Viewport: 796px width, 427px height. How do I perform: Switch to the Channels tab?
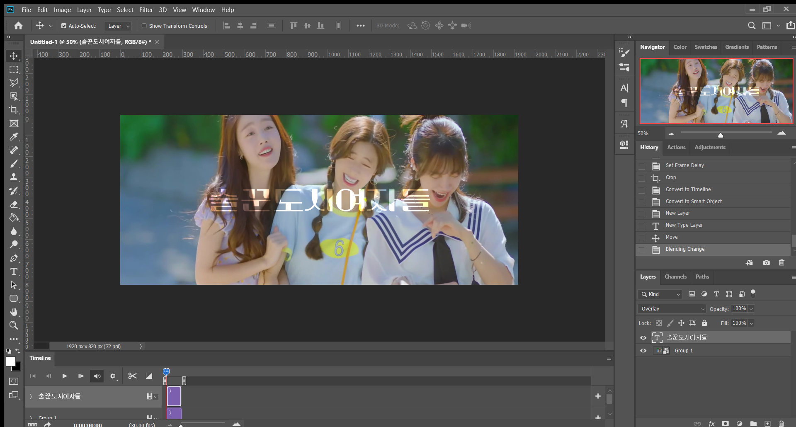click(675, 277)
